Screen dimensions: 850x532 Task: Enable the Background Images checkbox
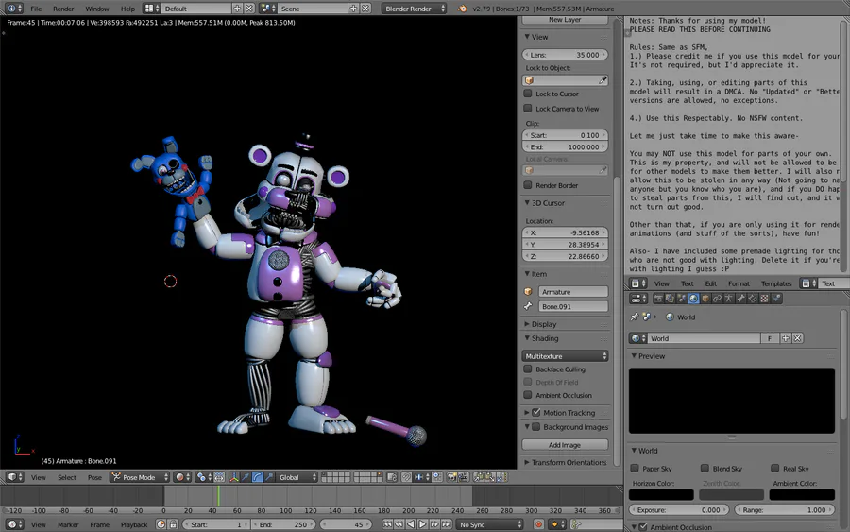click(536, 427)
